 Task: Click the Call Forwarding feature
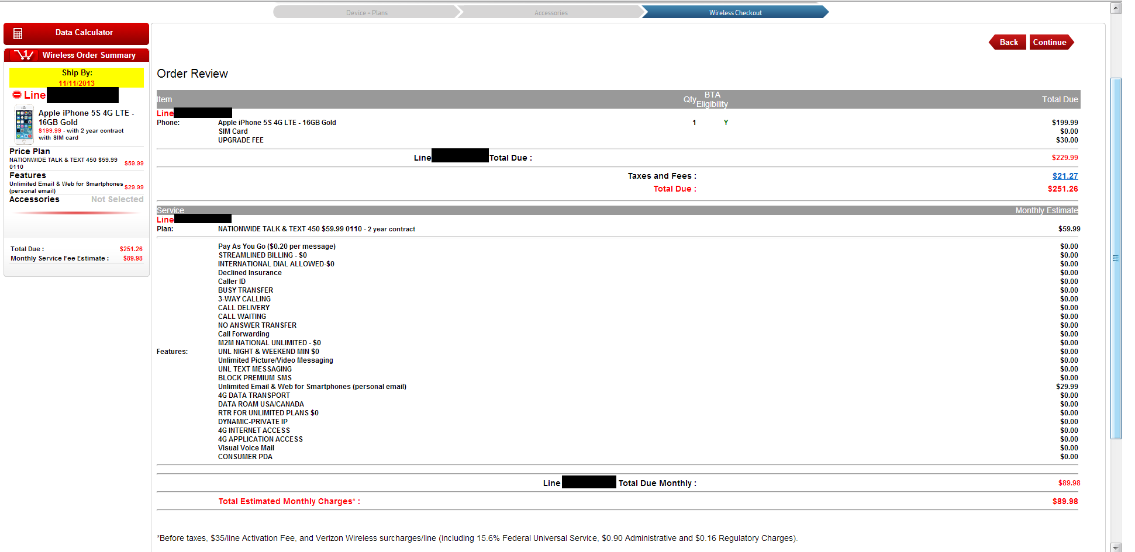point(244,334)
